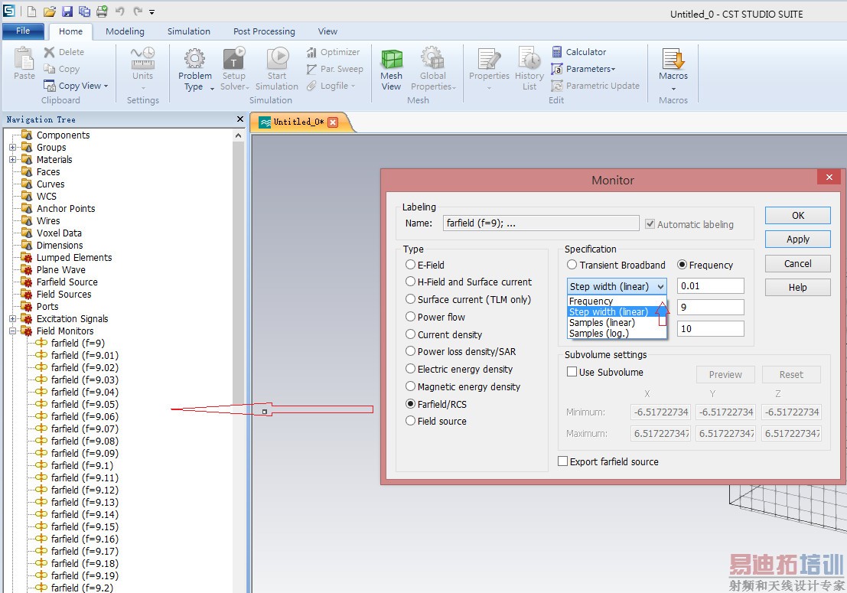Check Export farfield source option

click(x=563, y=461)
